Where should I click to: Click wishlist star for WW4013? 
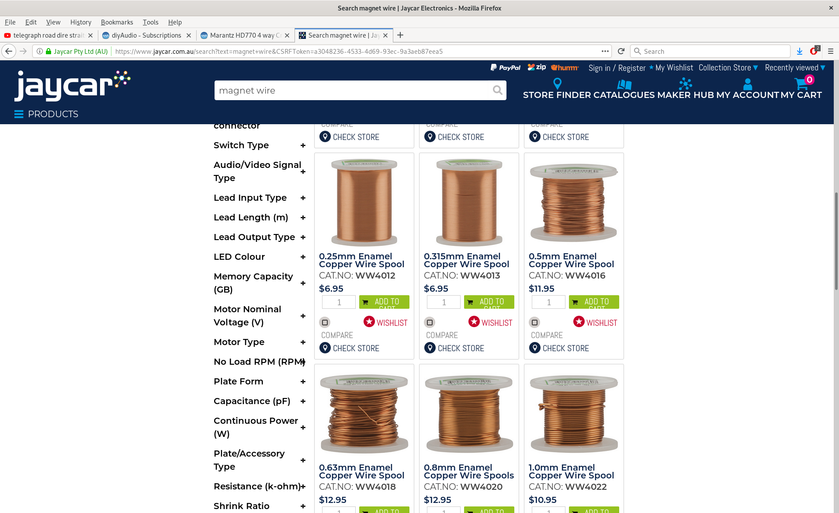point(474,322)
